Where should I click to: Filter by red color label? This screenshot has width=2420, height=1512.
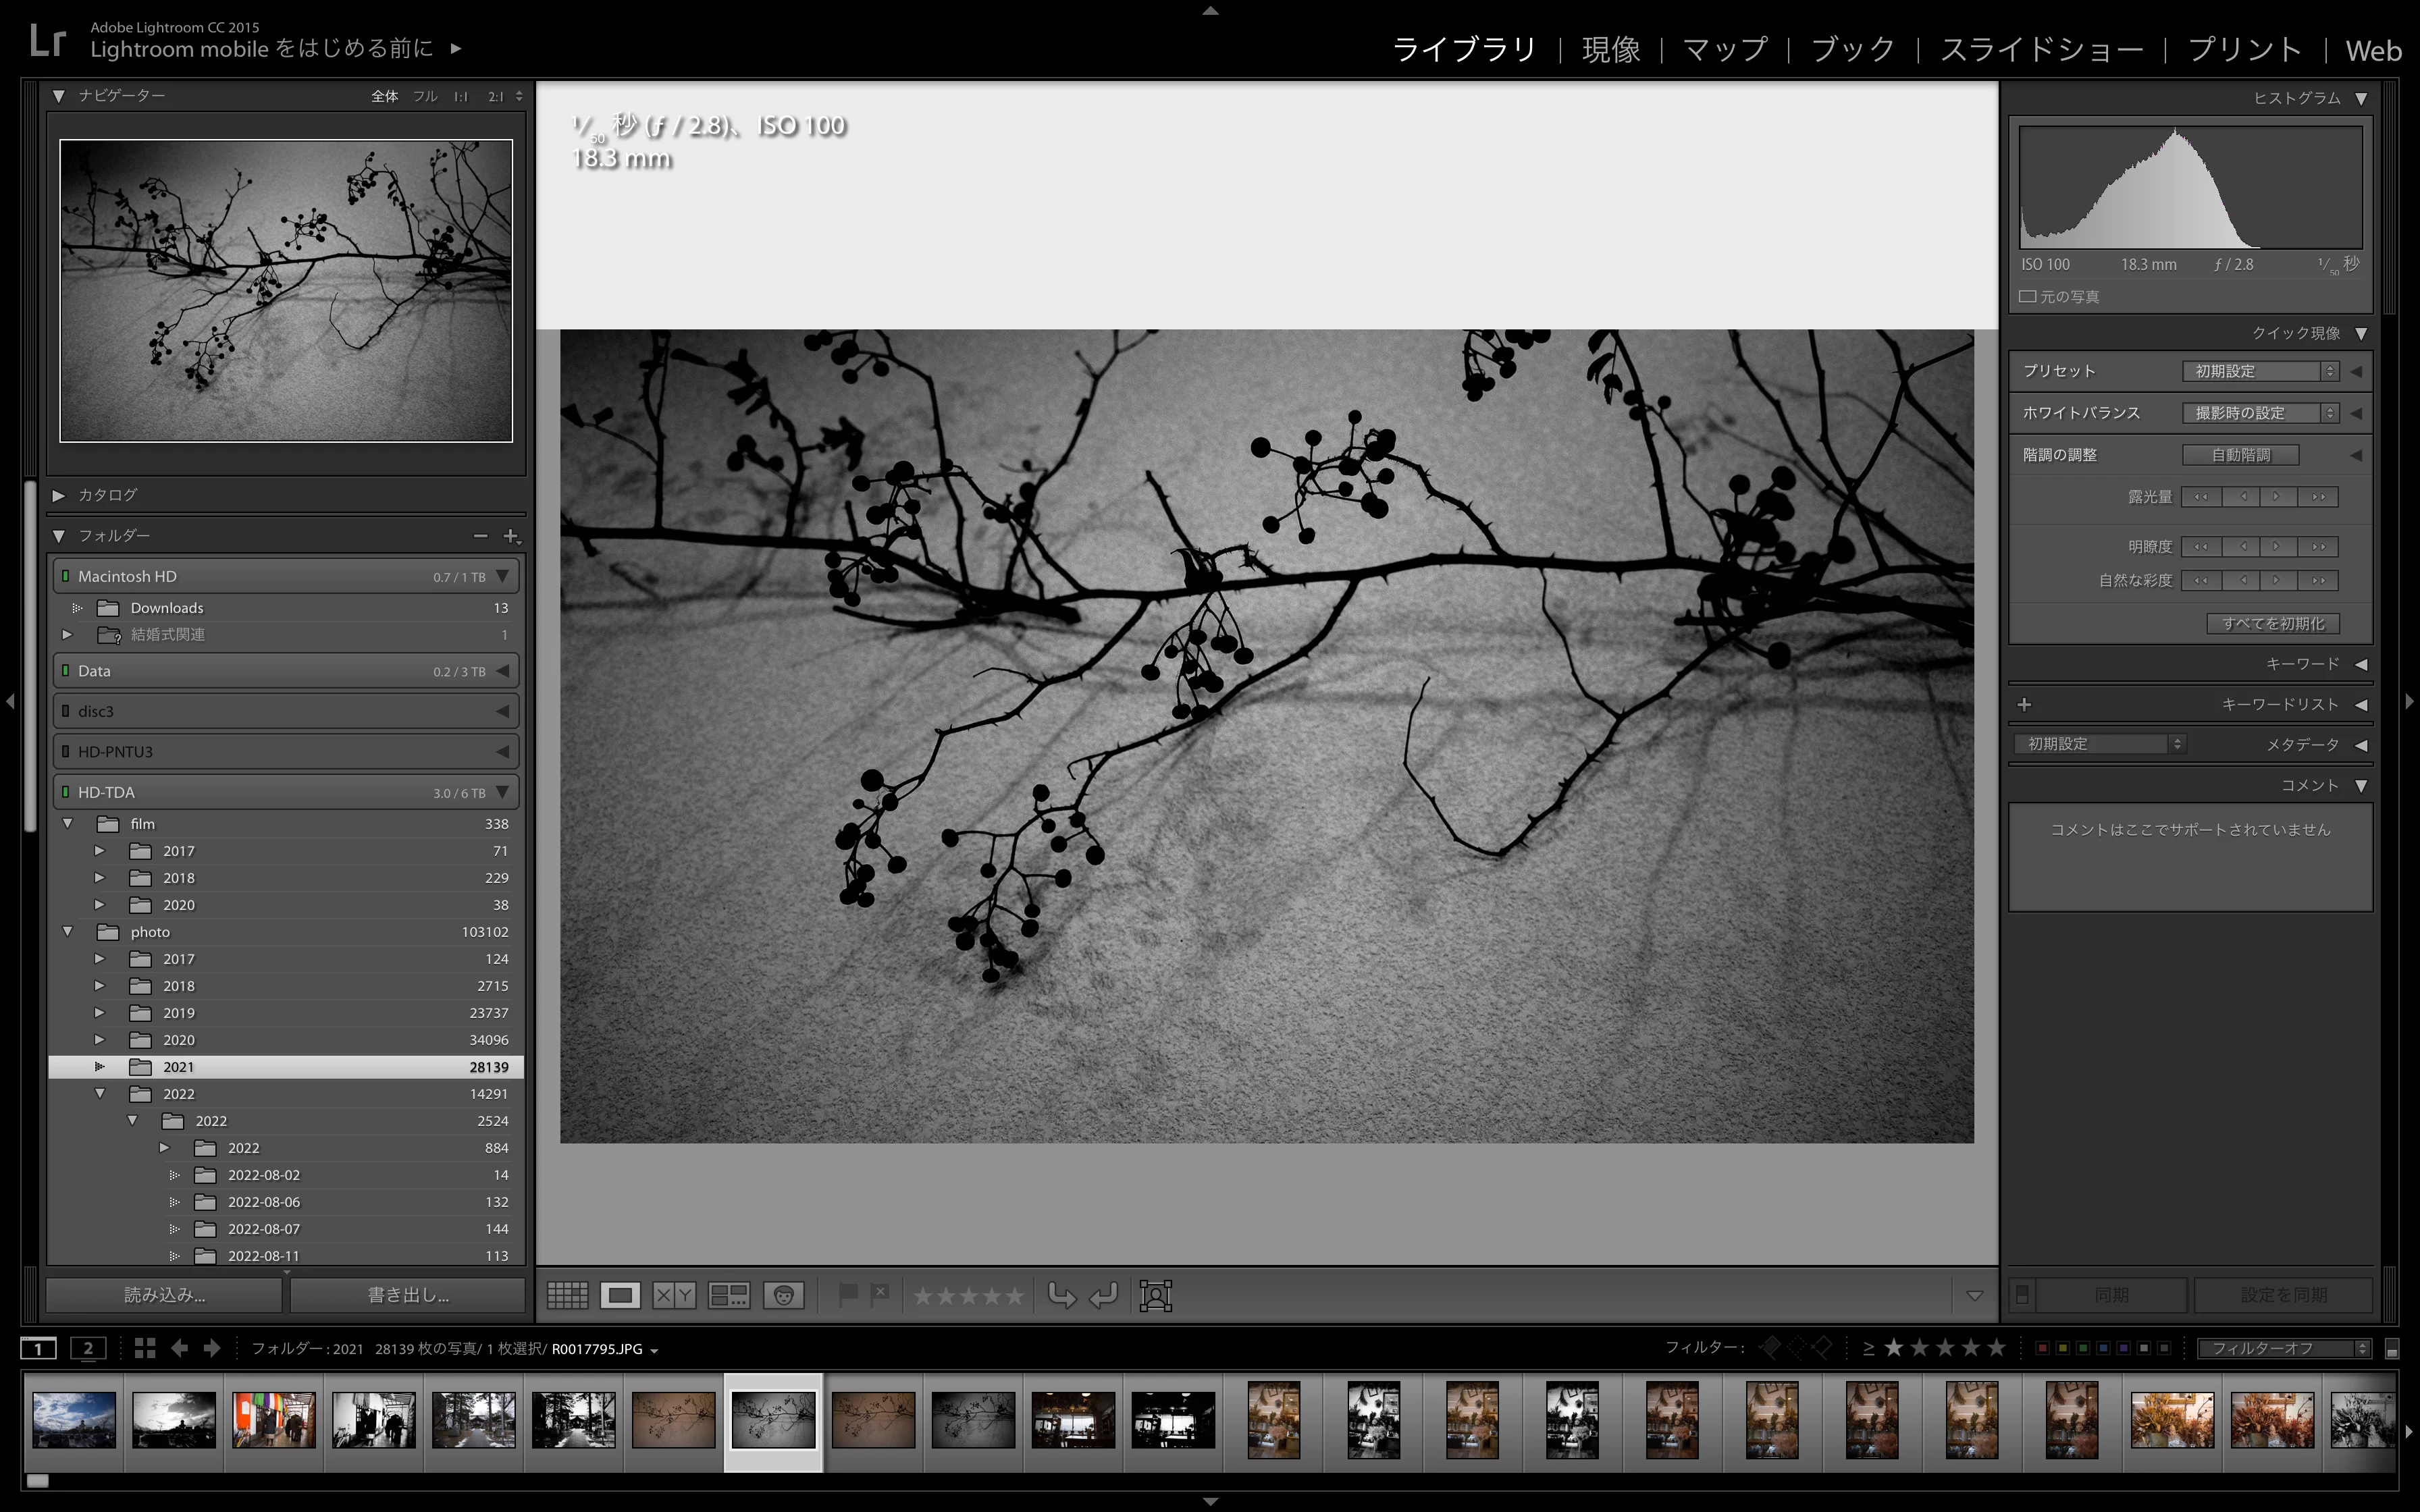pyautogui.click(x=2042, y=1348)
